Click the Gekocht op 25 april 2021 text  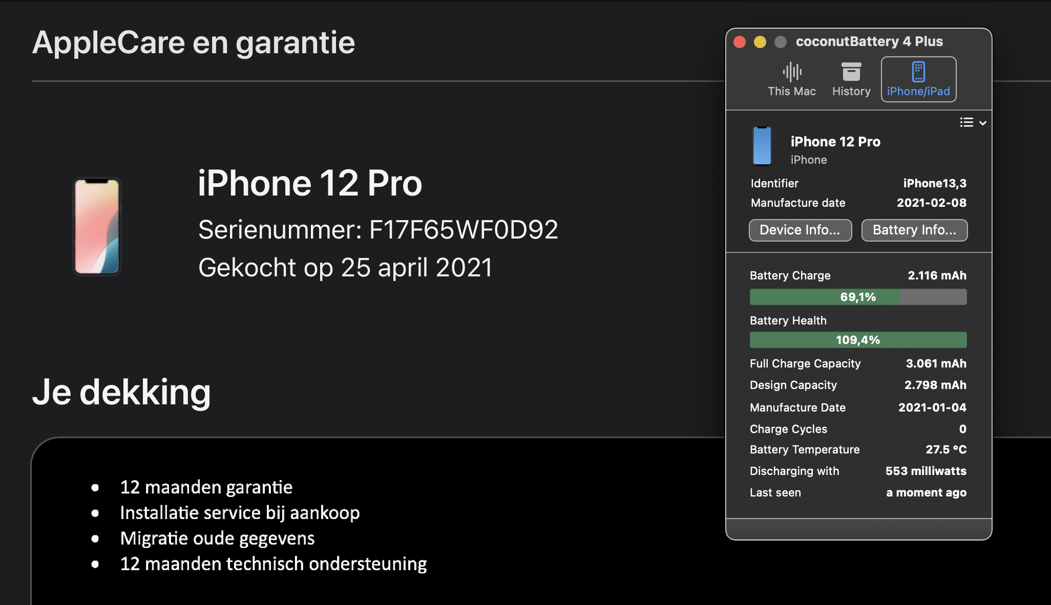pyautogui.click(x=345, y=268)
